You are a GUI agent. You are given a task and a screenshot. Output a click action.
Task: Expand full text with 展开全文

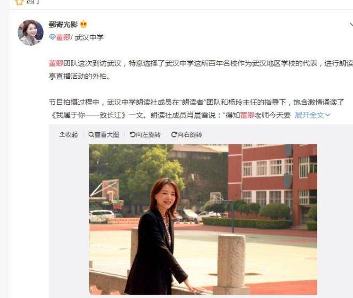click(x=309, y=115)
